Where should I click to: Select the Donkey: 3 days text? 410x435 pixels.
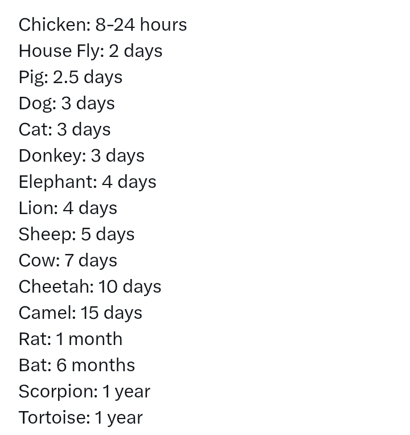[81, 156]
